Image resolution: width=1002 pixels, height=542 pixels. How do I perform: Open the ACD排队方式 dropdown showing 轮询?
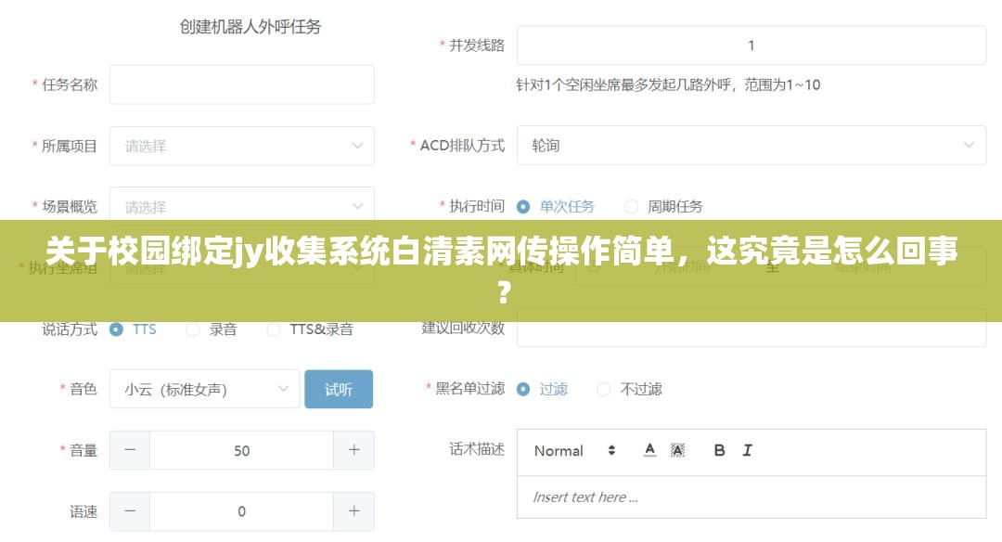coord(751,146)
